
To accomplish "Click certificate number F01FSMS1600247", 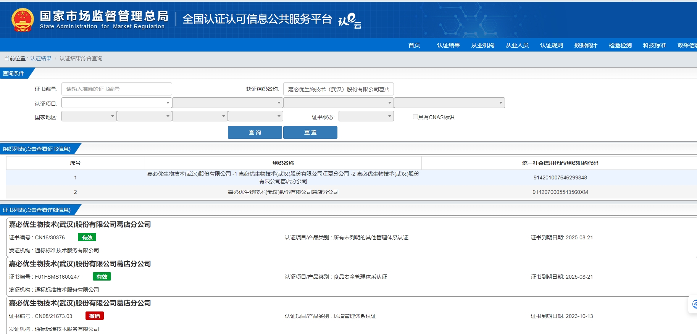I will pos(57,277).
